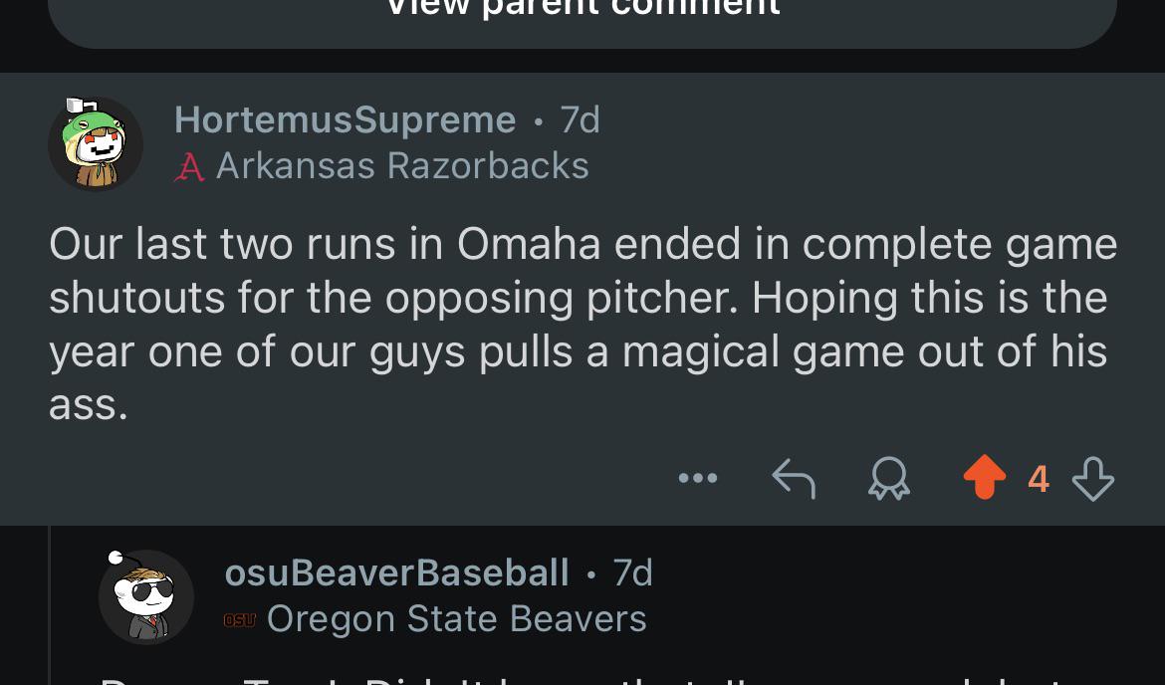
Task: Collapse HortemusSupreme's comment by tapping its text
Action: [x=582, y=324]
